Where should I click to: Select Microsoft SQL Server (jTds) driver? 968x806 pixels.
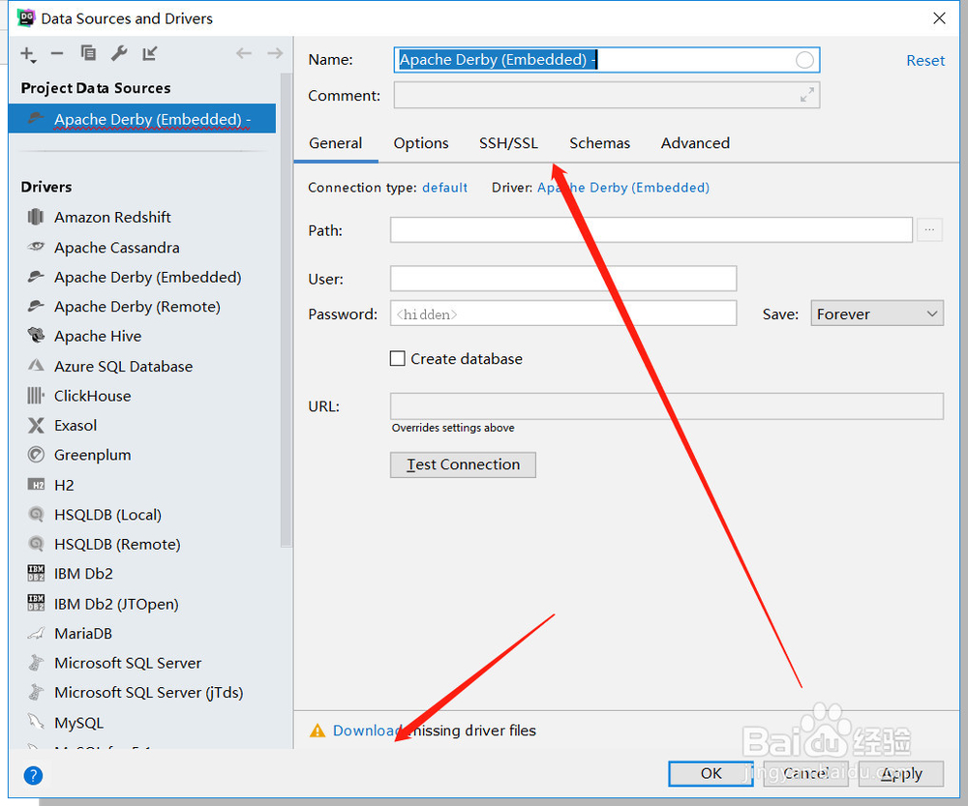point(148,693)
